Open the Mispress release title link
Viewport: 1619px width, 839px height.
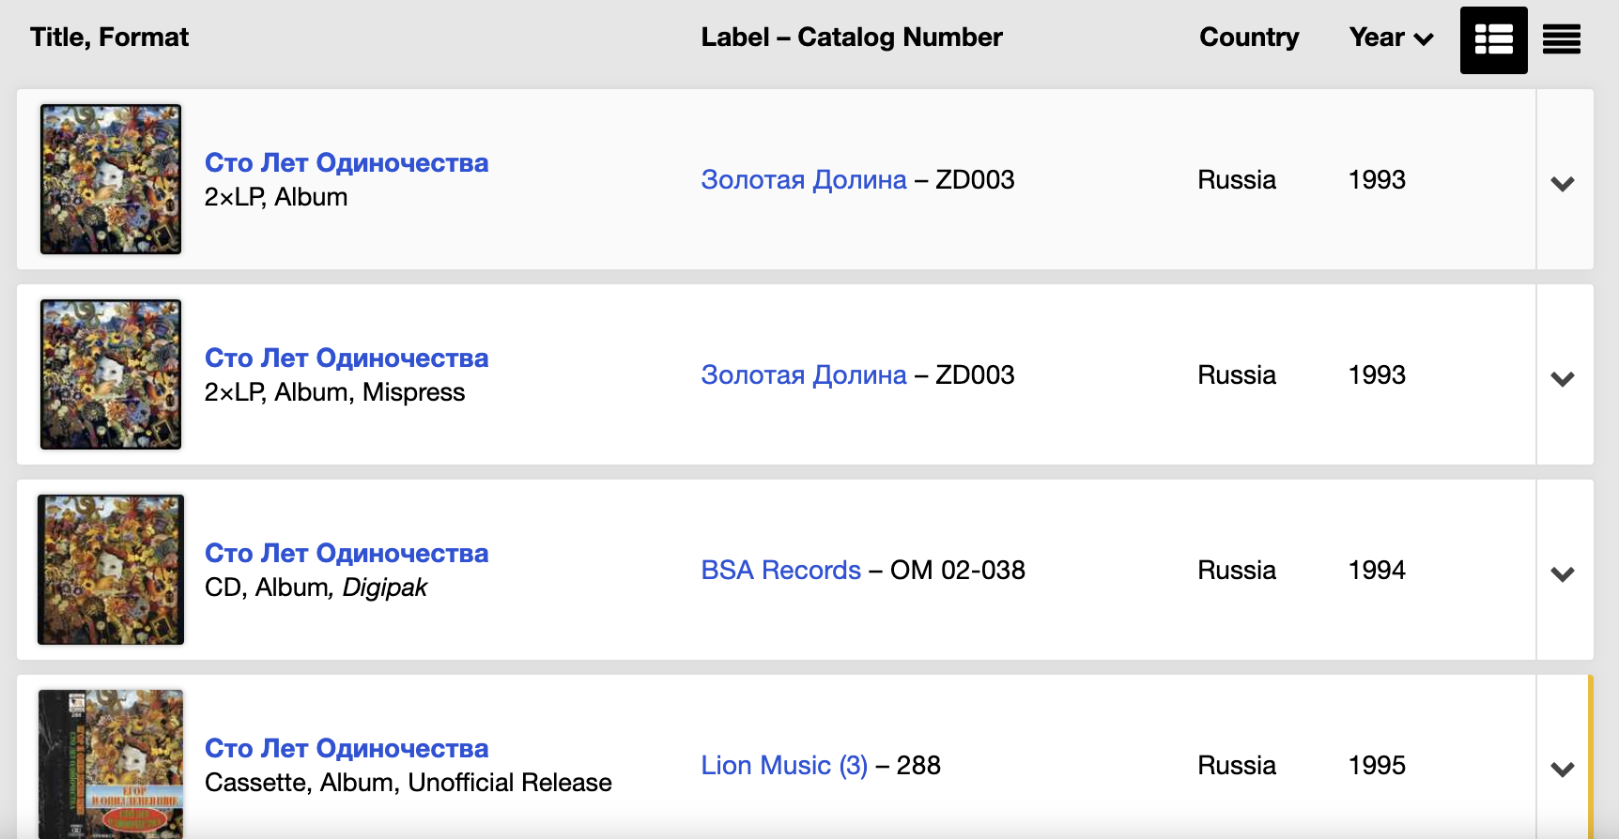point(347,358)
